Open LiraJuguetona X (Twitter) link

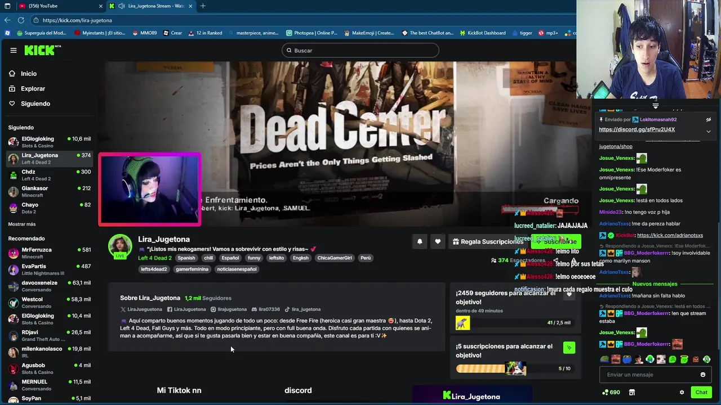pos(141,309)
